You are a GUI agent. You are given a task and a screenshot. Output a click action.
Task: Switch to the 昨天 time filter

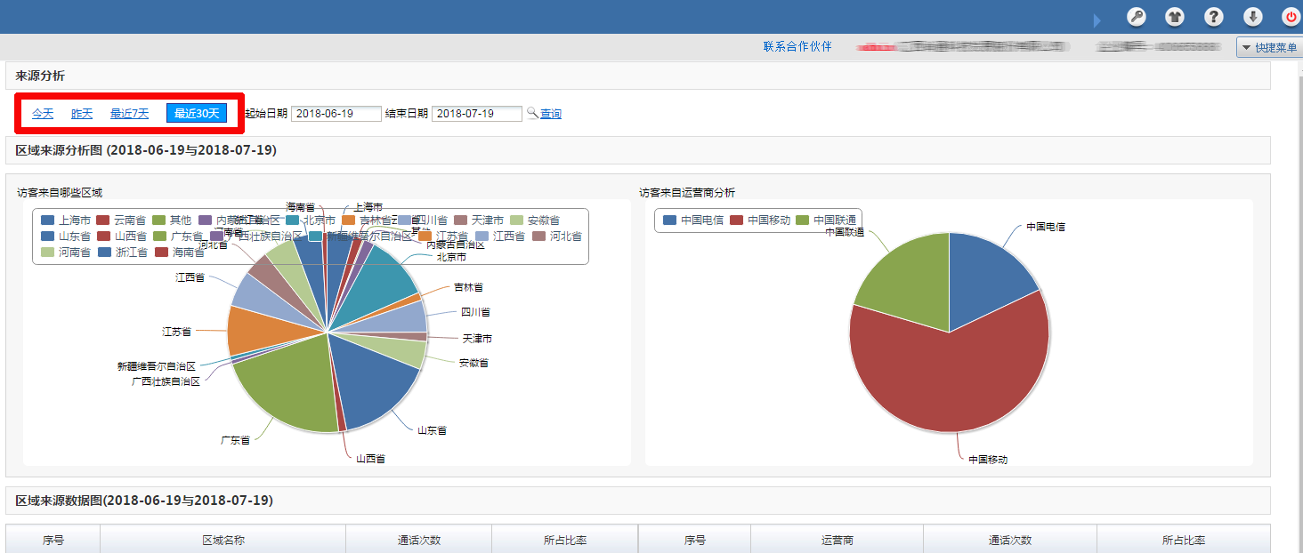pyautogui.click(x=81, y=113)
